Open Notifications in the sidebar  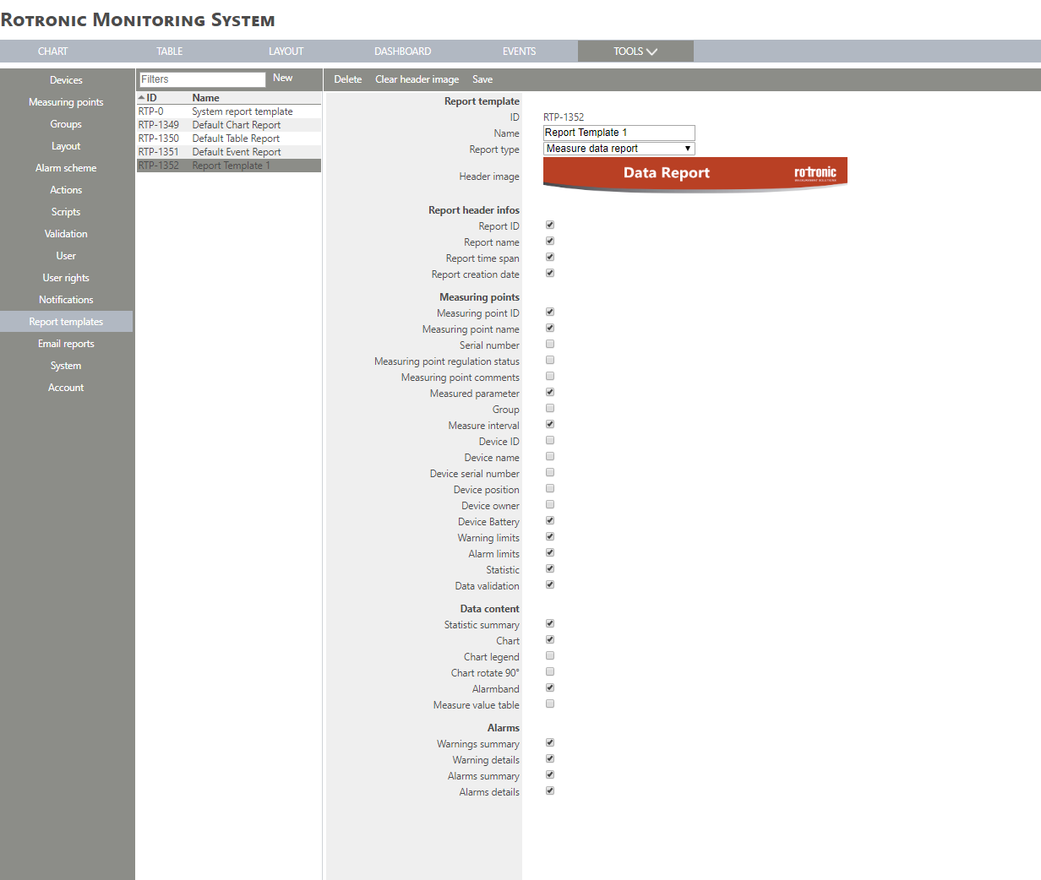pos(66,300)
